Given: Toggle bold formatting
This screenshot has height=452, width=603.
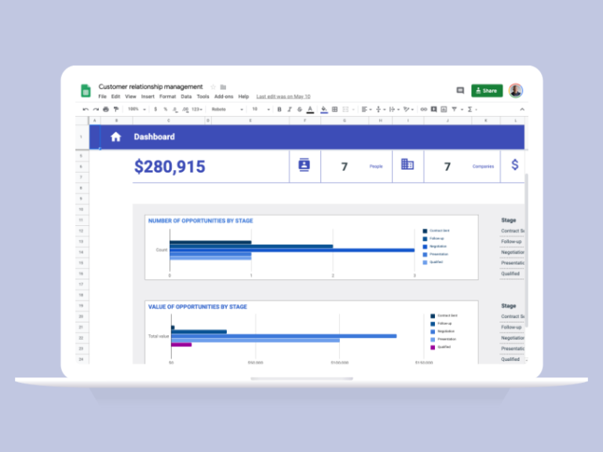Looking at the screenshot, I should coord(280,110).
